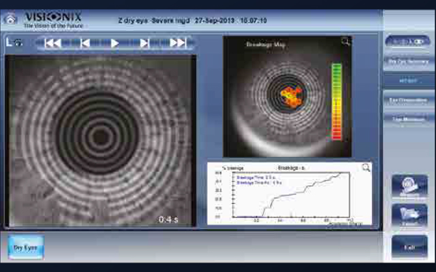Magnify the Breakage Map image

click(x=346, y=42)
